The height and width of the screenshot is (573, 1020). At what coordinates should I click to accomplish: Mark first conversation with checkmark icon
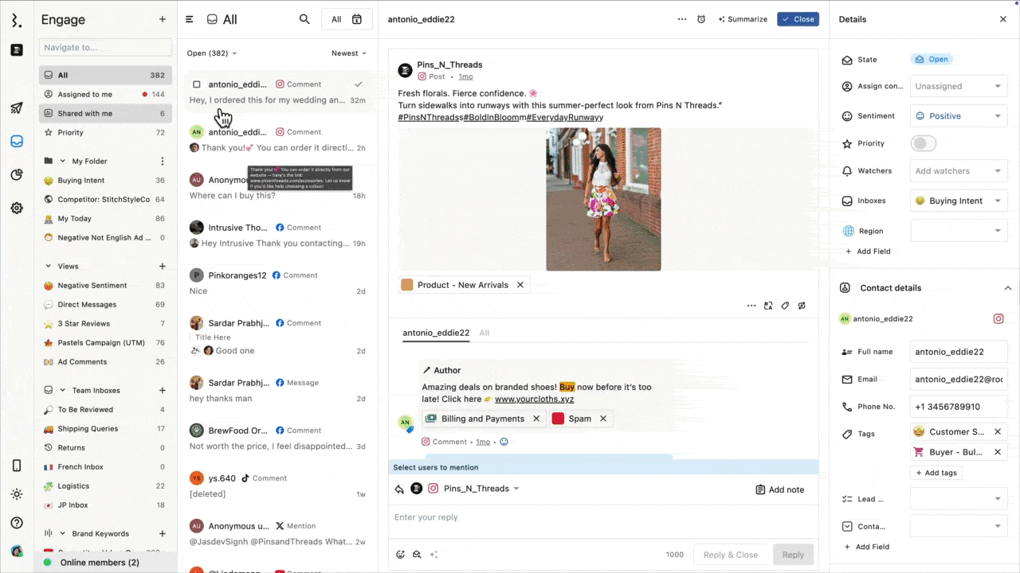click(x=359, y=84)
